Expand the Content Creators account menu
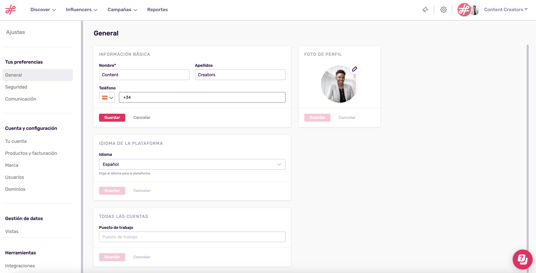 coord(506,10)
